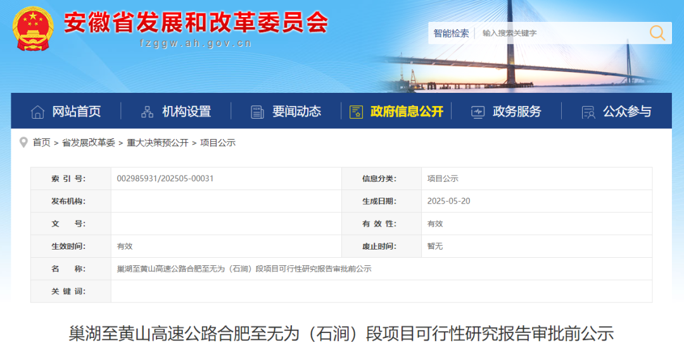Click the 生效时间 label cell
This screenshot has width=684, height=350.
(x=71, y=246)
